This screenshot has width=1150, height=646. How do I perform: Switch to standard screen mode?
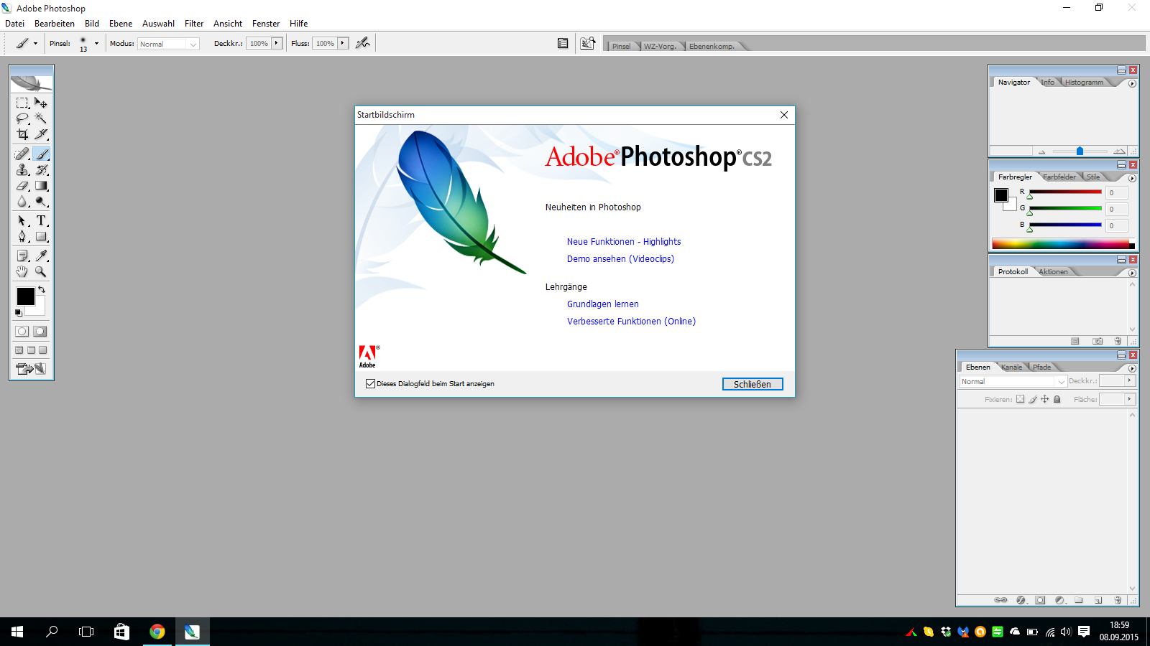pos(19,350)
